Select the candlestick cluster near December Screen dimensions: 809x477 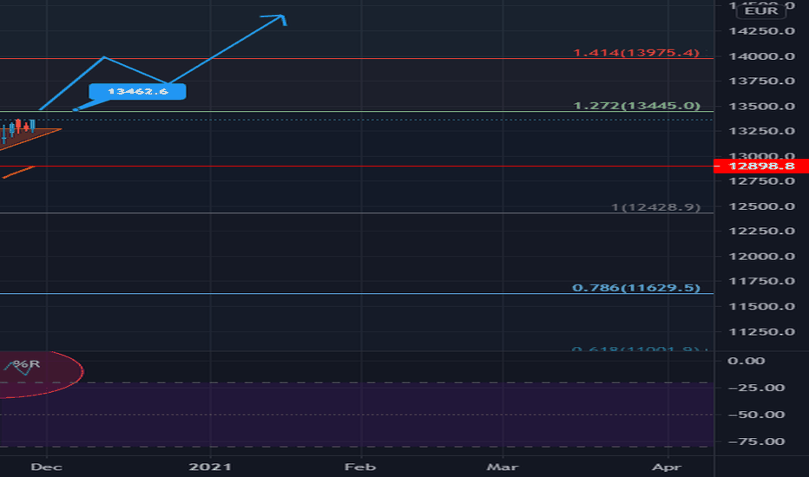pyautogui.click(x=18, y=130)
